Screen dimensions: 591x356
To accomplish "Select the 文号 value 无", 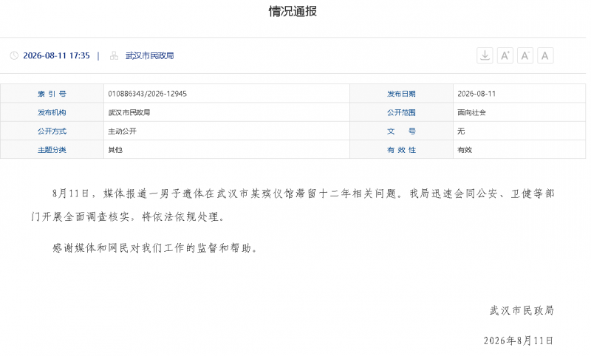I will click(461, 131).
